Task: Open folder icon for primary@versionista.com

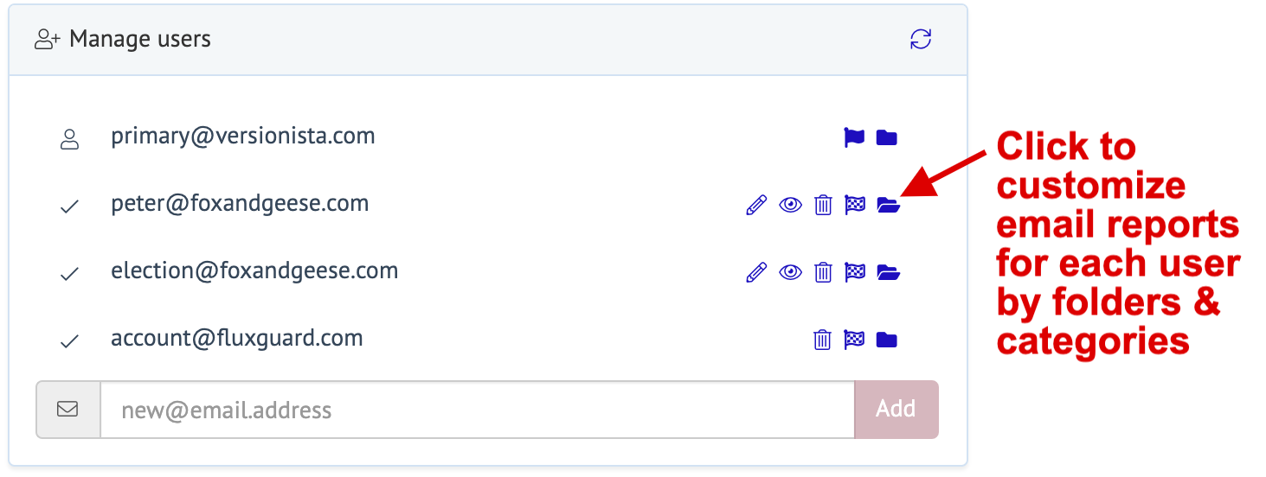Action: click(886, 137)
